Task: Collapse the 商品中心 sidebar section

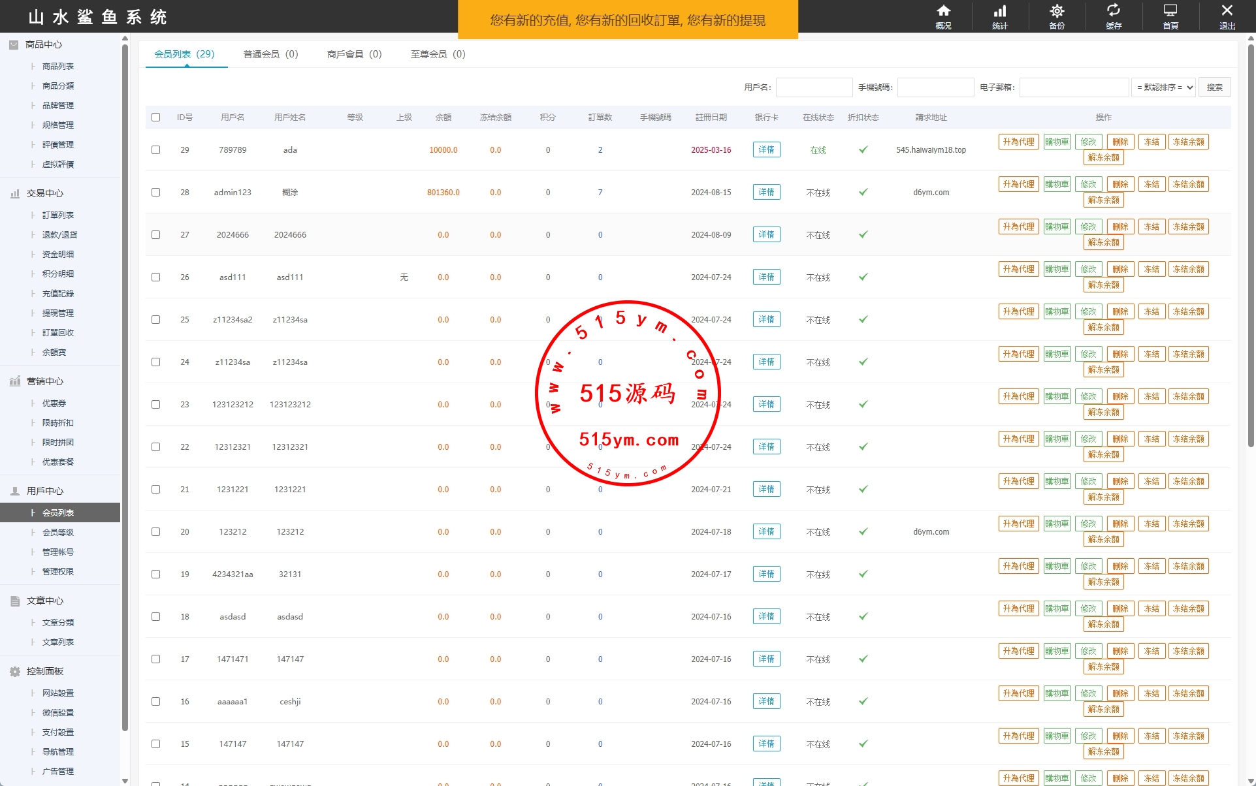Action: 44,44
